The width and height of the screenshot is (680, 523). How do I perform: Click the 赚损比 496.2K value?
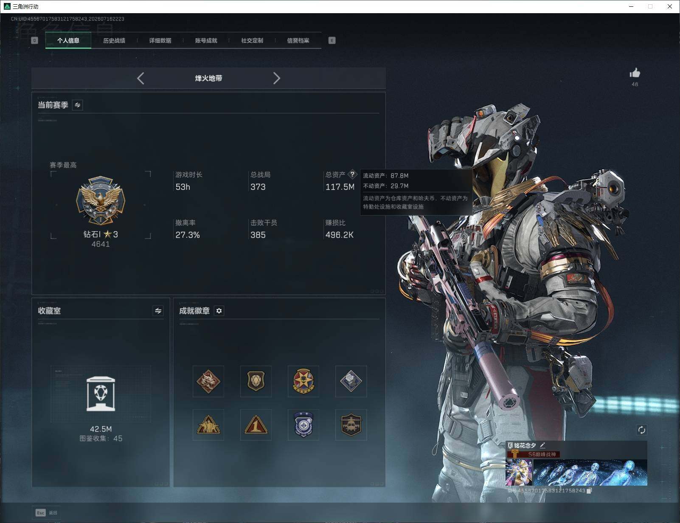(340, 235)
